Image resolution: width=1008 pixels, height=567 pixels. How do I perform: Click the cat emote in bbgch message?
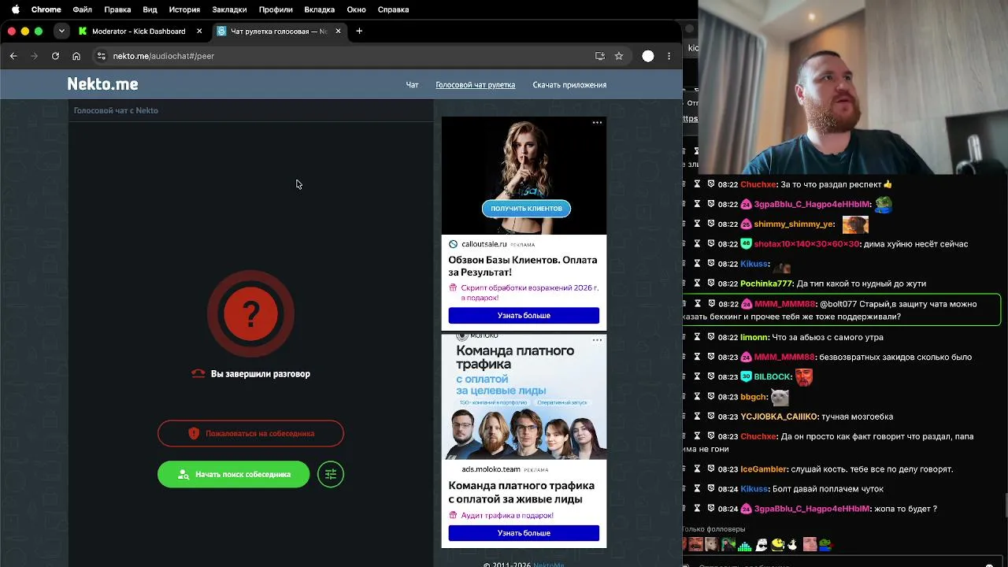click(780, 397)
